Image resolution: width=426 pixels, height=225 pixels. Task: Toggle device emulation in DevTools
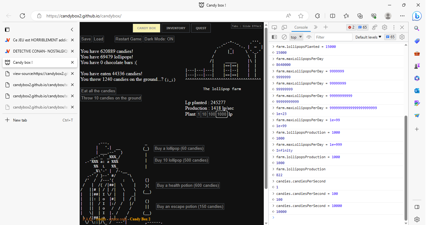click(x=284, y=27)
